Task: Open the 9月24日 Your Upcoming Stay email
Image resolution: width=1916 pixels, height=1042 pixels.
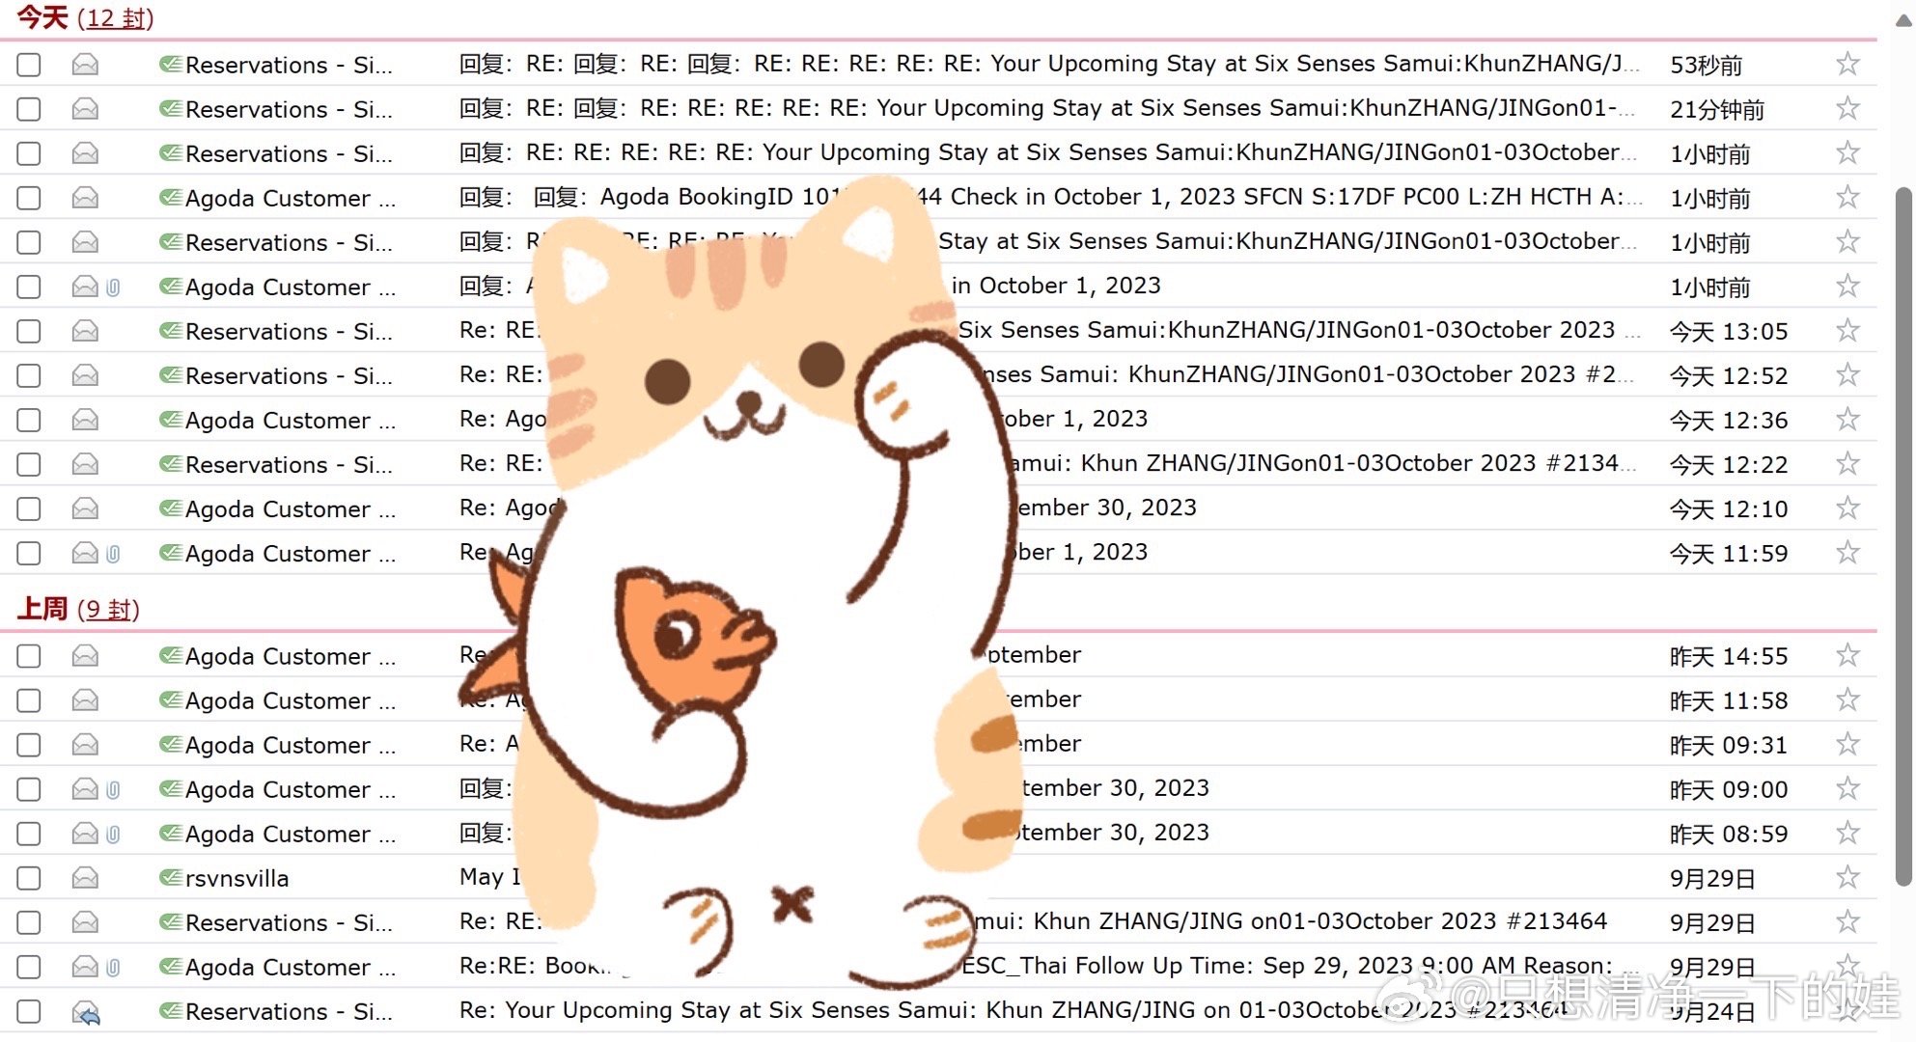Action: 1012,1010
